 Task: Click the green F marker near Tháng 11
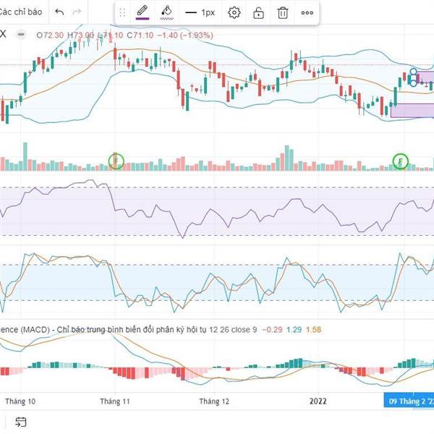116,161
